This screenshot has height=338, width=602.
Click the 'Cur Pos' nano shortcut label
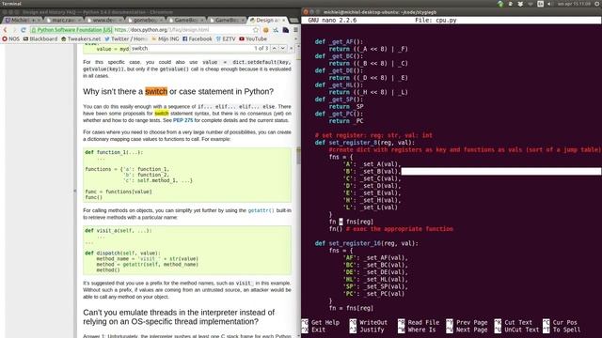pyautogui.click(x=564, y=322)
